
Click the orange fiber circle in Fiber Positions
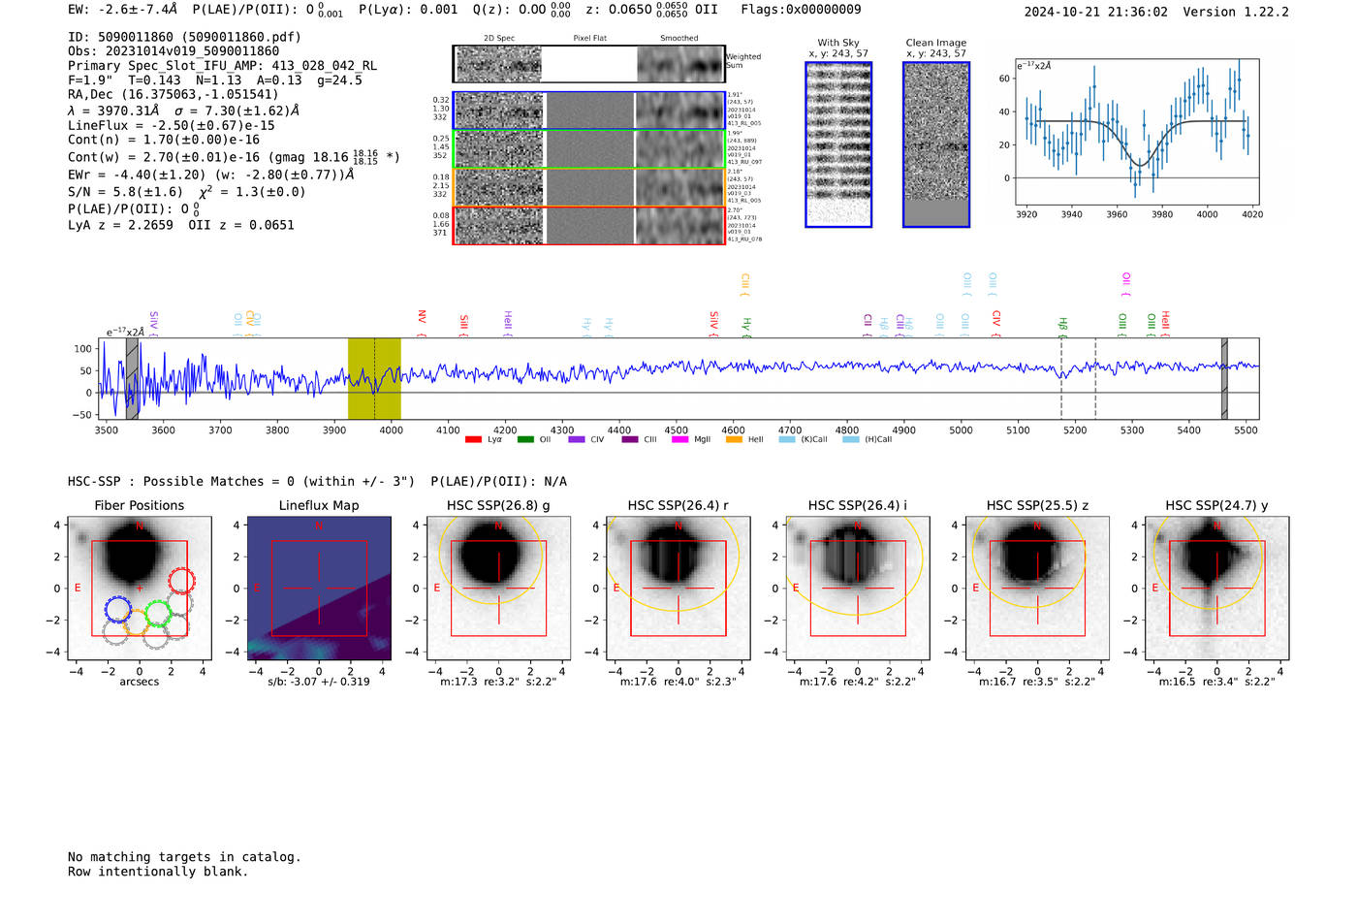coord(137,623)
